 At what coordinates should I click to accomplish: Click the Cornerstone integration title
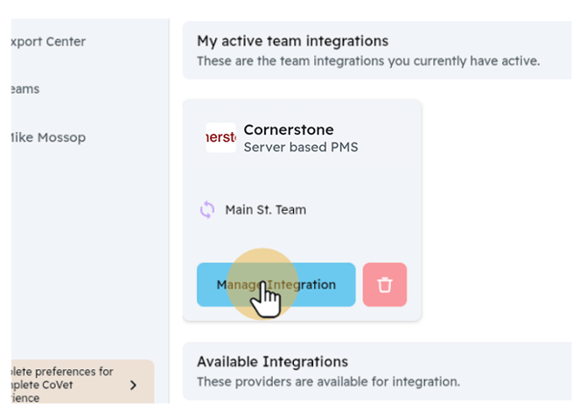(x=289, y=130)
